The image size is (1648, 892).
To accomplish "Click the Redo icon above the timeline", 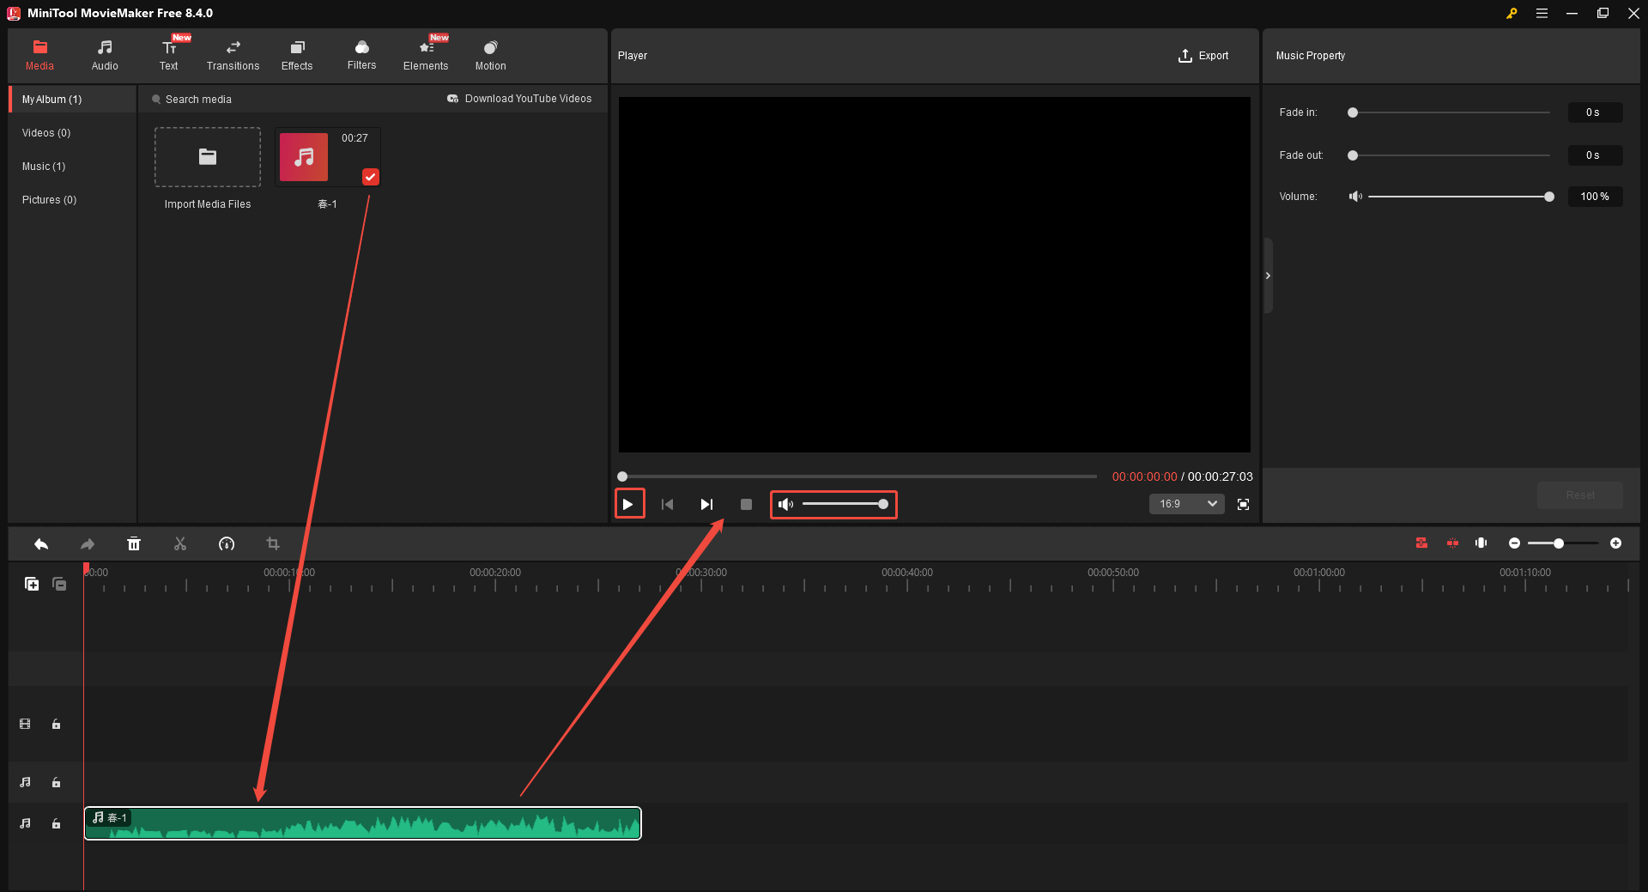I will tap(87, 543).
